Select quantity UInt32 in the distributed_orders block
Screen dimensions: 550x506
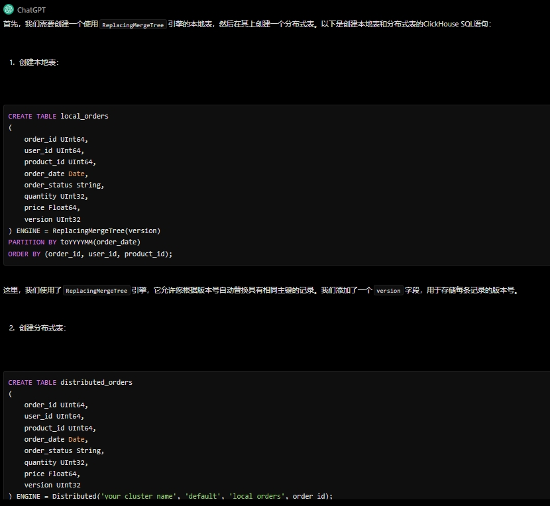[x=56, y=462]
